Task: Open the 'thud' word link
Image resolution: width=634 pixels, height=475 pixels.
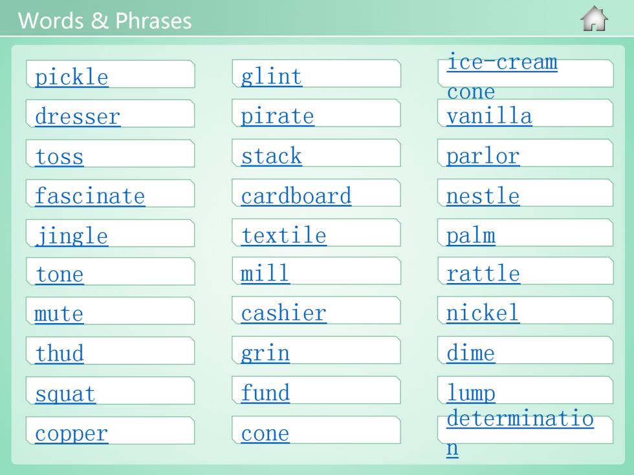Action: pos(60,353)
